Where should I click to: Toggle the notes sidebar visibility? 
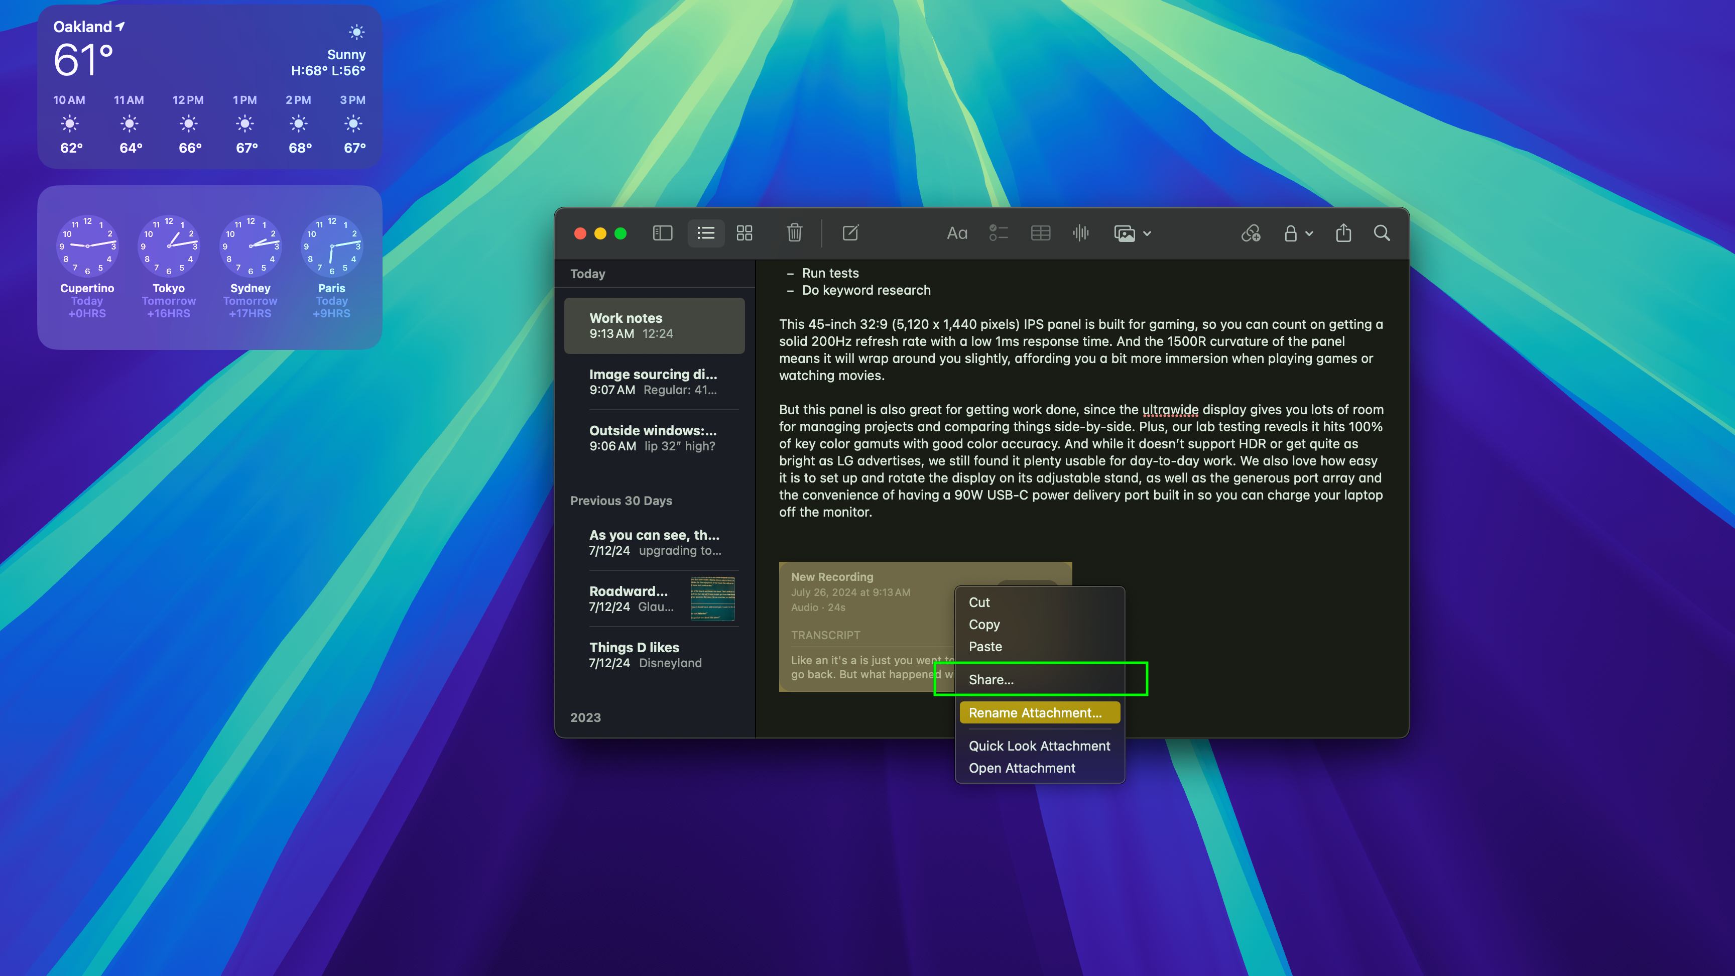tap(662, 233)
